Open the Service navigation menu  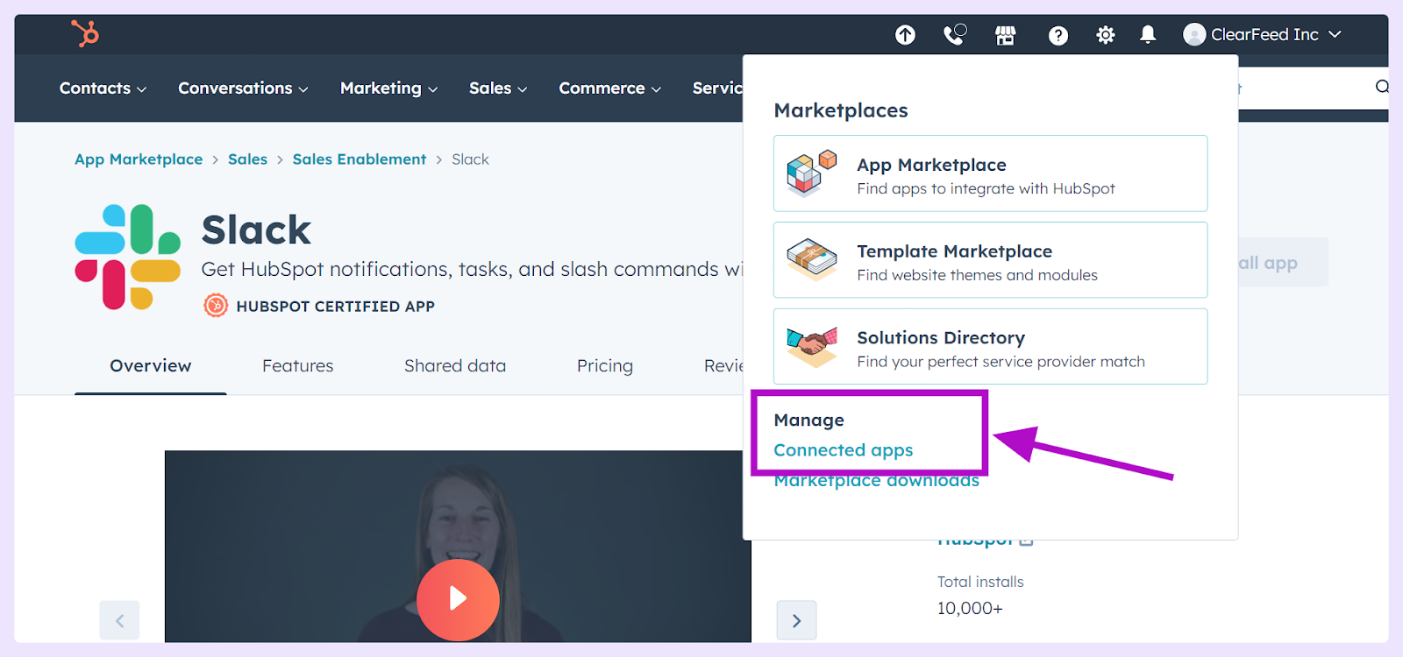717,88
